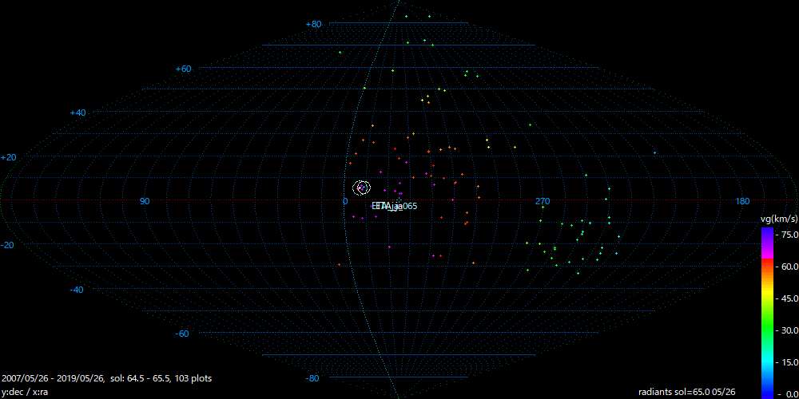799x399 pixels.
Task: Click the 45.0 value on the velocity scale
Action: [x=789, y=298]
